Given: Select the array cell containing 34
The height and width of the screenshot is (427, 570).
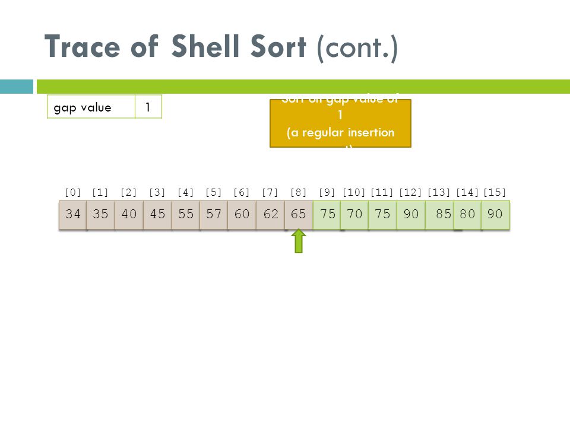Looking at the screenshot, I should (x=72, y=215).
